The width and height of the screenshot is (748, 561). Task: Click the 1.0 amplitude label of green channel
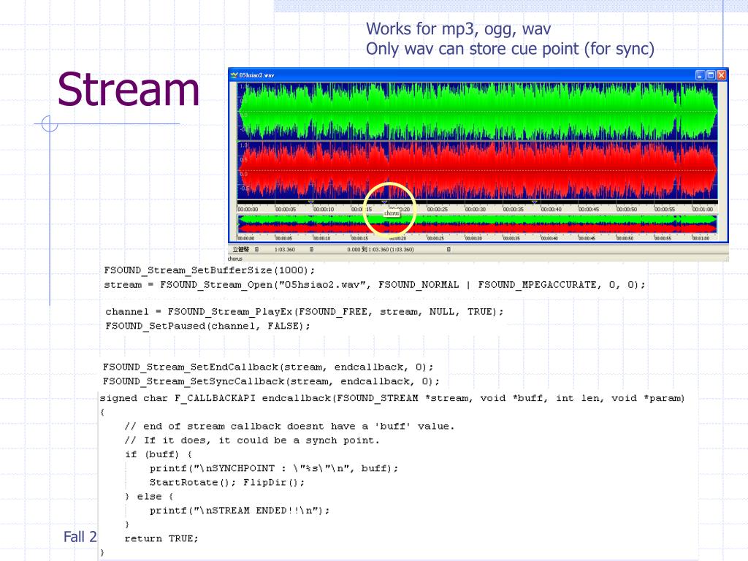coord(243,86)
